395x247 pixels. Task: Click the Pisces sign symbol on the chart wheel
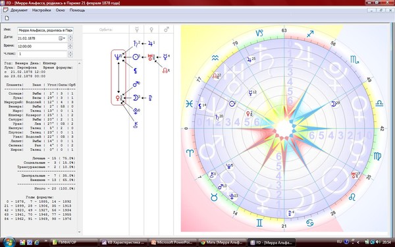[189, 104]
